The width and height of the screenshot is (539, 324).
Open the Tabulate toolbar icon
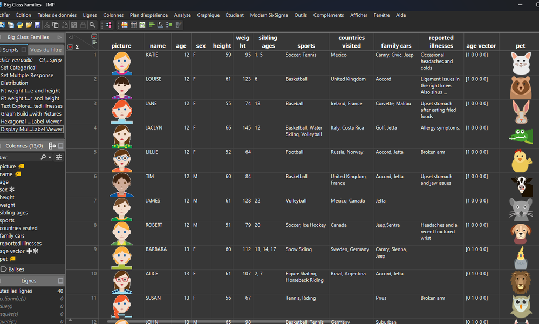133,25
